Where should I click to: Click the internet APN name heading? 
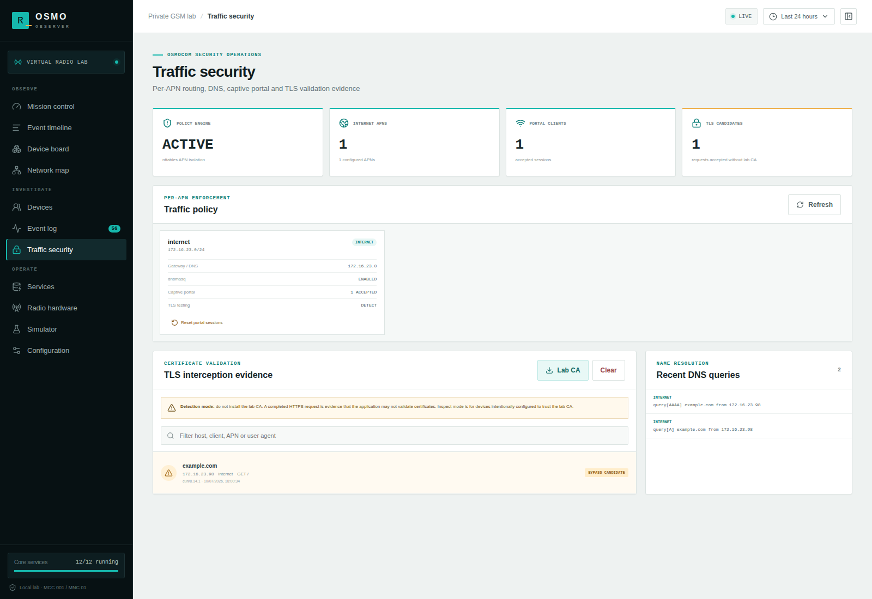point(179,242)
